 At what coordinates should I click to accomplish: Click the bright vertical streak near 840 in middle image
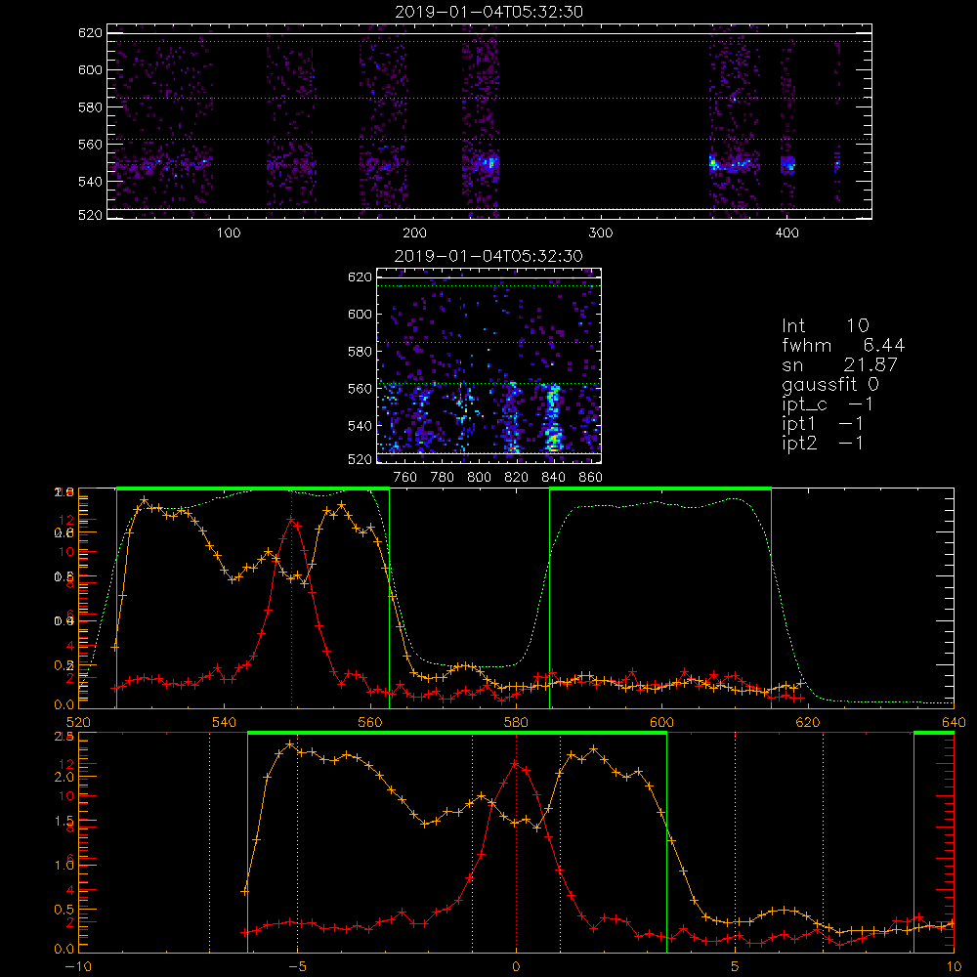coord(553,417)
